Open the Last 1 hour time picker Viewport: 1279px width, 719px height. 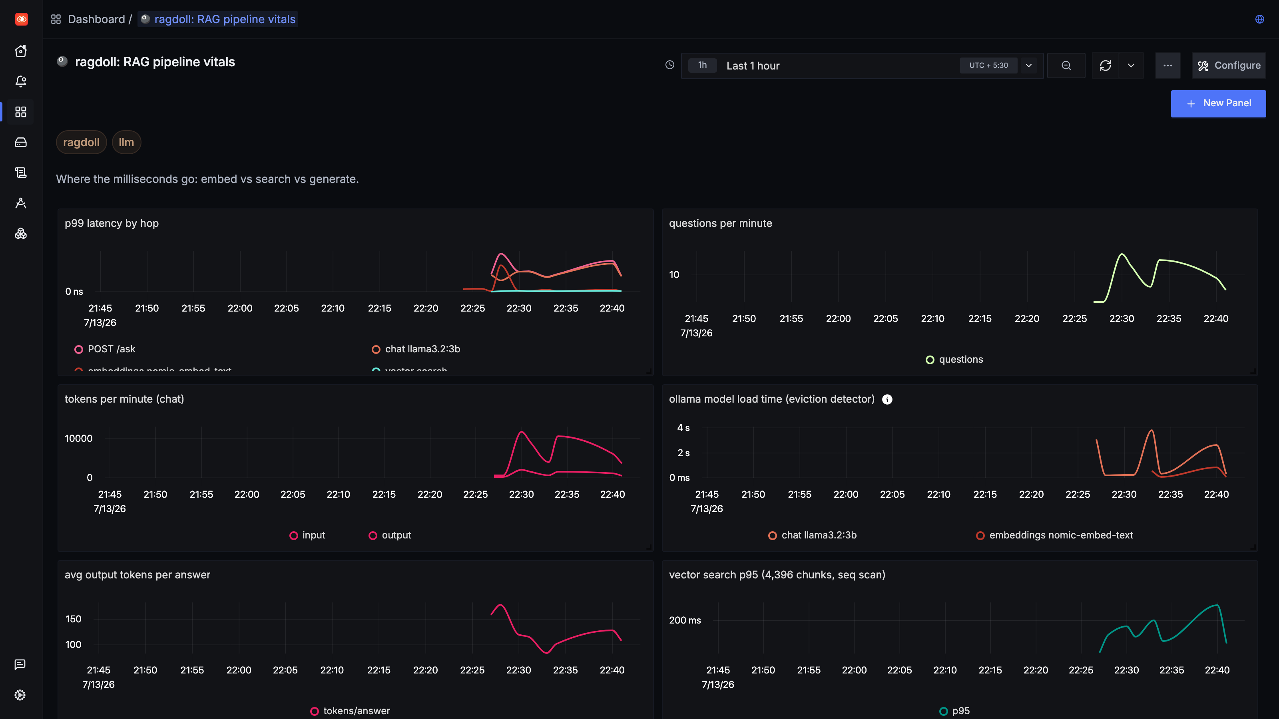pos(862,66)
